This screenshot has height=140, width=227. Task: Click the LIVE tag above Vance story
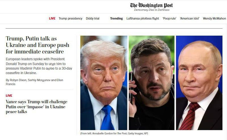[x=9, y=96]
